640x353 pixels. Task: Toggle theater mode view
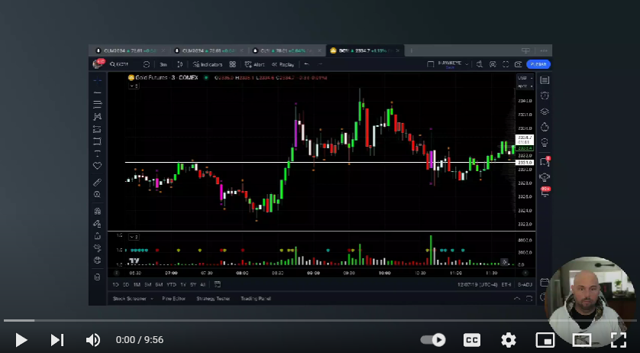click(x=582, y=340)
